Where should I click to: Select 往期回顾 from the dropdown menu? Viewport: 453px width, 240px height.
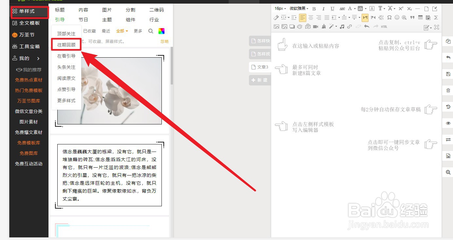coord(66,45)
